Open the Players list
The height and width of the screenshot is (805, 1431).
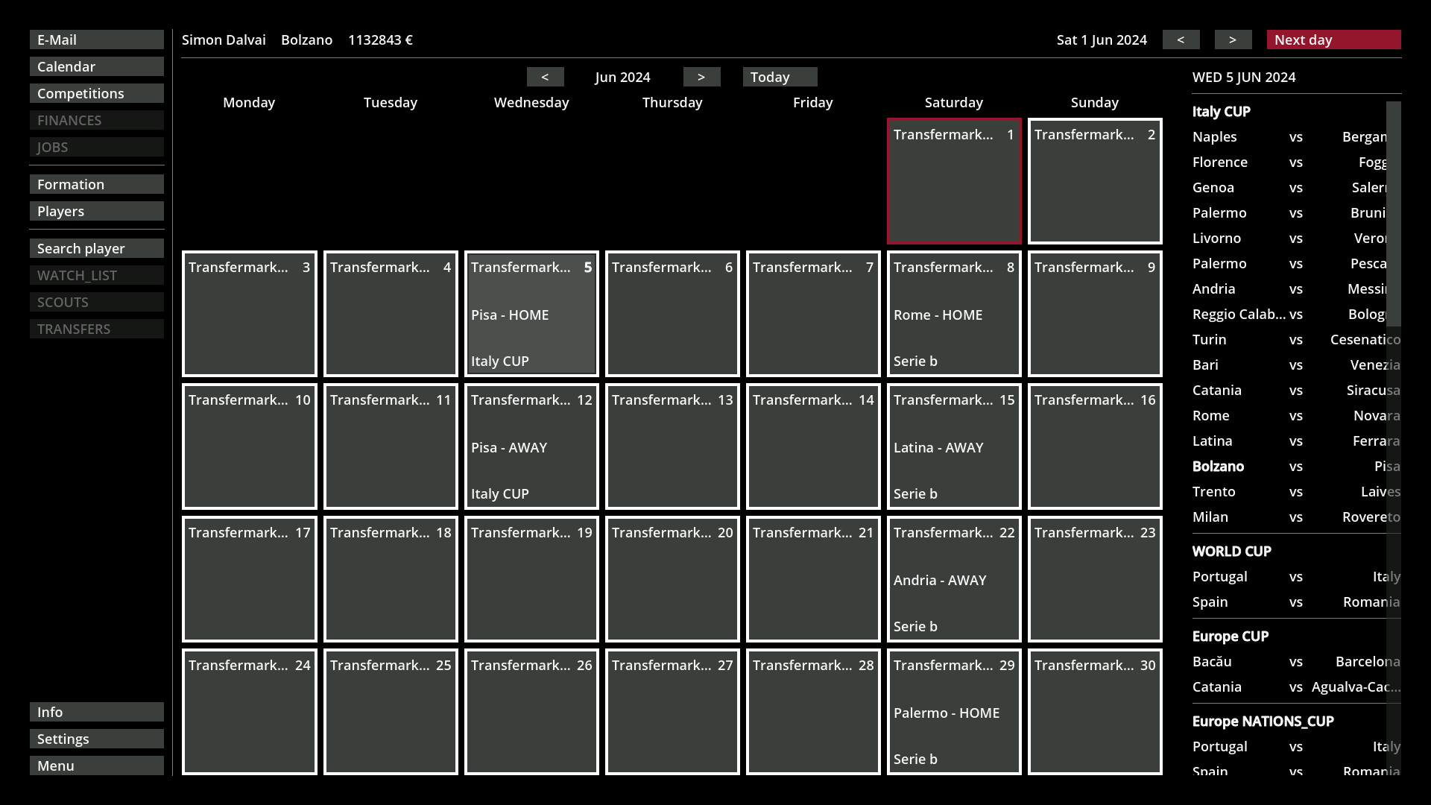coord(97,211)
